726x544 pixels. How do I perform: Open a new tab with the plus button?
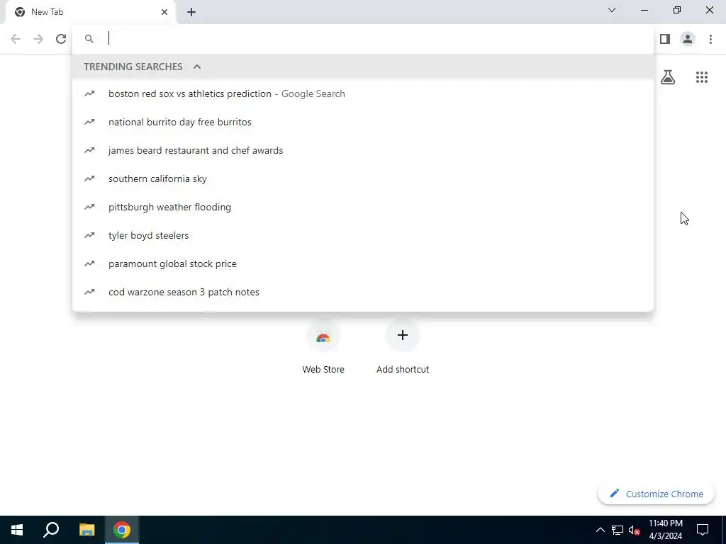point(191,12)
